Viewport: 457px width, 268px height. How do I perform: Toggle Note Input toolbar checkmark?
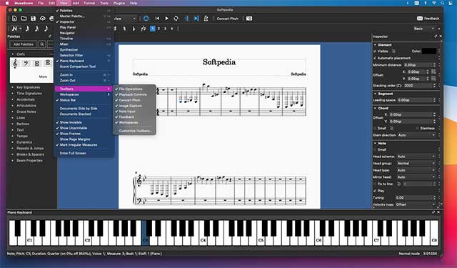[x=116, y=111]
